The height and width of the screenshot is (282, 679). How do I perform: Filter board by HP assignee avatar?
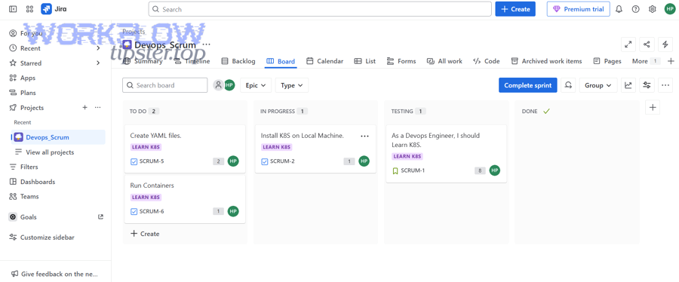[229, 85]
